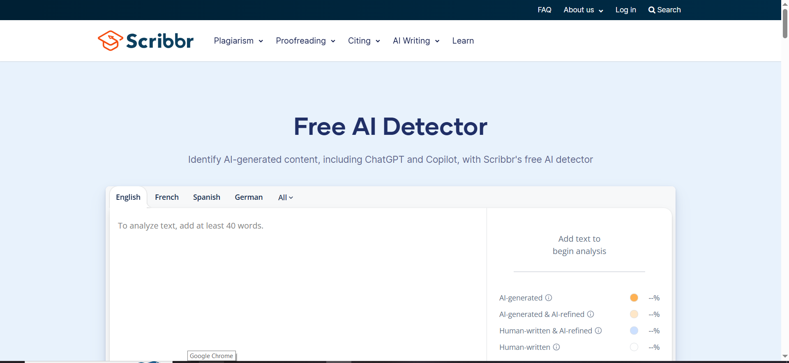
Task: Select the English tab
Action: [x=128, y=197]
